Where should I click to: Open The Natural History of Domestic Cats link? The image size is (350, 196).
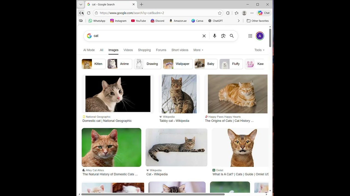tap(110, 174)
